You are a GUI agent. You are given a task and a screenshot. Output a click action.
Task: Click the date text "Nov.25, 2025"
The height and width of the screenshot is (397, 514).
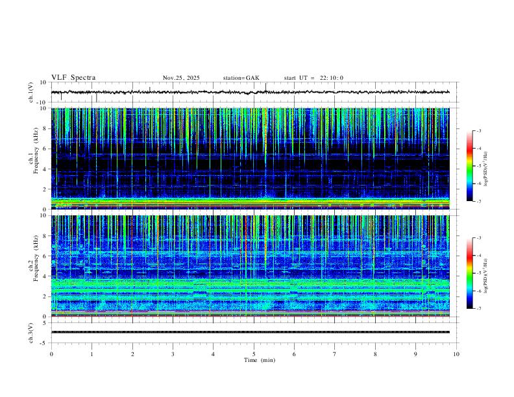pyautogui.click(x=181, y=78)
